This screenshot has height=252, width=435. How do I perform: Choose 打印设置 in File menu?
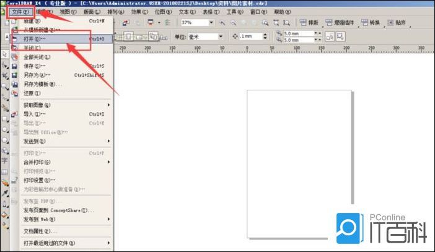pyautogui.click(x=61, y=180)
